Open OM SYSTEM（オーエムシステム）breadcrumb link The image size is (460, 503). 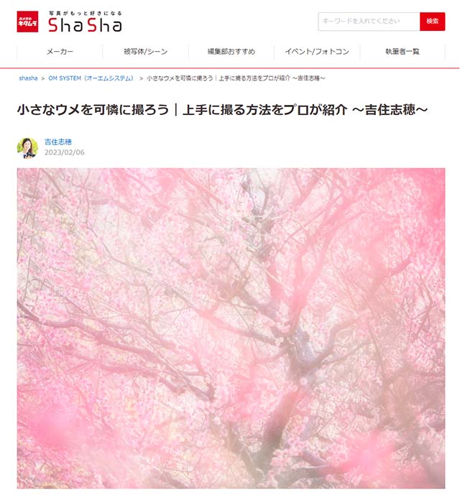[x=91, y=78]
